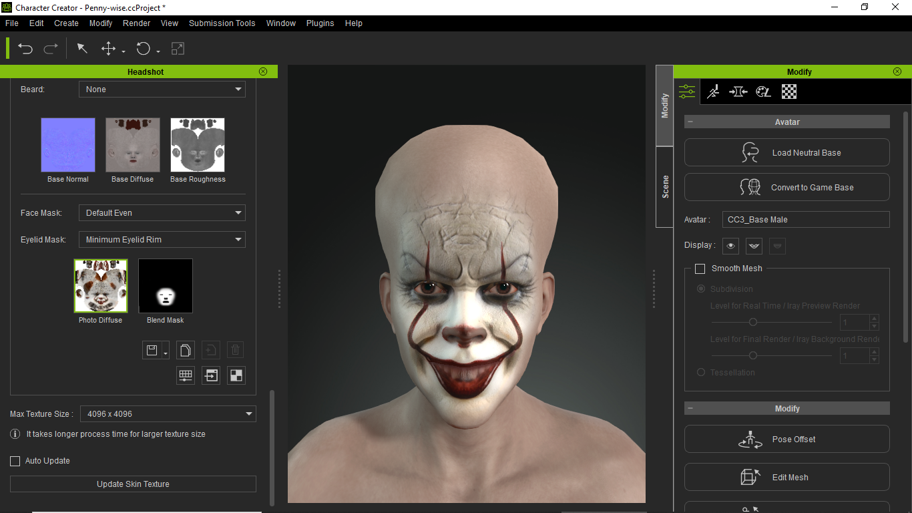Select the Subdivision radio button
This screenshot has width=912, height=513.
[x=701, y=289]
